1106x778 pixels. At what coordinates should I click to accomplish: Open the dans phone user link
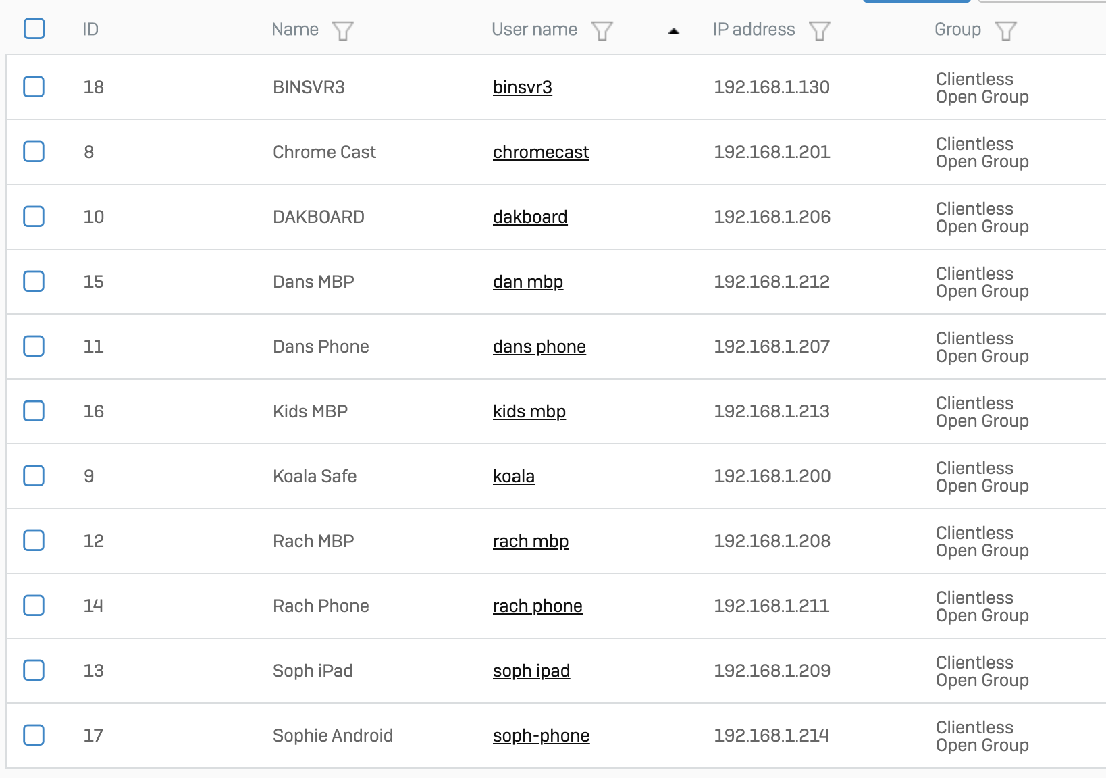click(539, 346)
